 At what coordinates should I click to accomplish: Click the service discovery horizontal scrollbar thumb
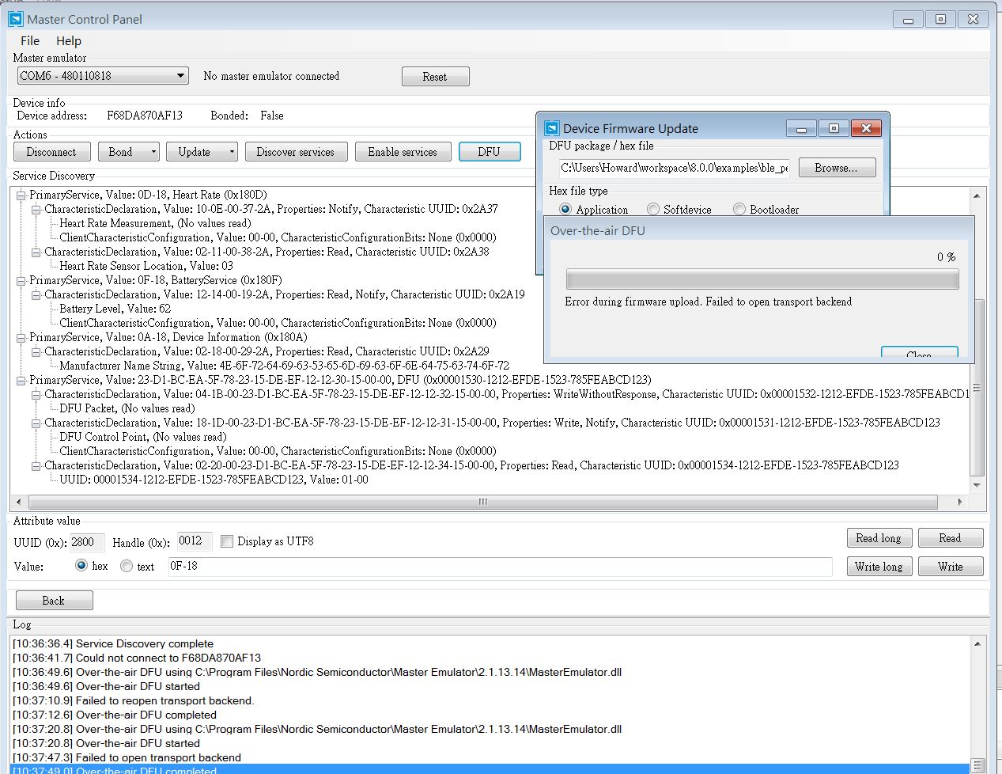click(483, 503)
